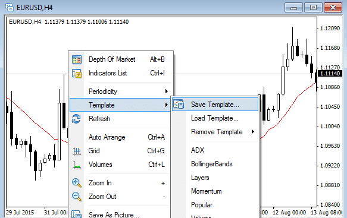Click the Zoom Out magnifier icon
The image size is (347, 218).
pyautogui.click(x=77, y=197)
